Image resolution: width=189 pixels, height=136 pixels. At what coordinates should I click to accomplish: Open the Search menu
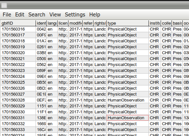[x=37, y=15]
